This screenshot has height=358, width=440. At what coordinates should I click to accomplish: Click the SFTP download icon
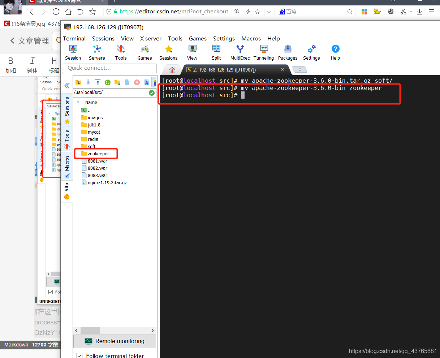tap(88, 82)
